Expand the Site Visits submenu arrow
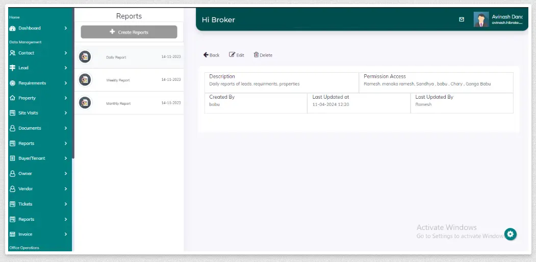This screenshot has width=536, height=262. (66, 113)
